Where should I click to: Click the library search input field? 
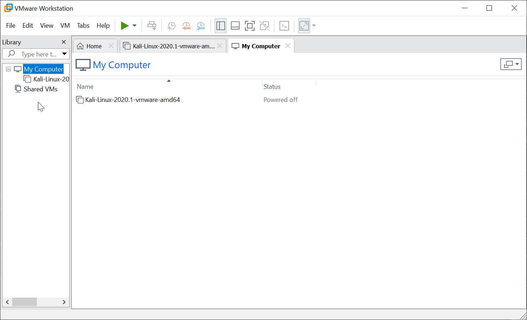[x=38, y=54]
